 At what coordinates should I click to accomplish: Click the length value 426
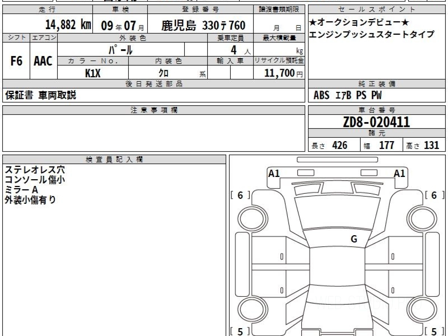340,145
